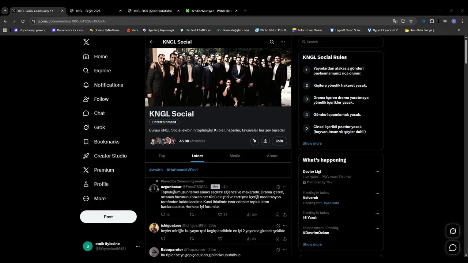Open Chrome extensions puzzle icon

[432, 21]
